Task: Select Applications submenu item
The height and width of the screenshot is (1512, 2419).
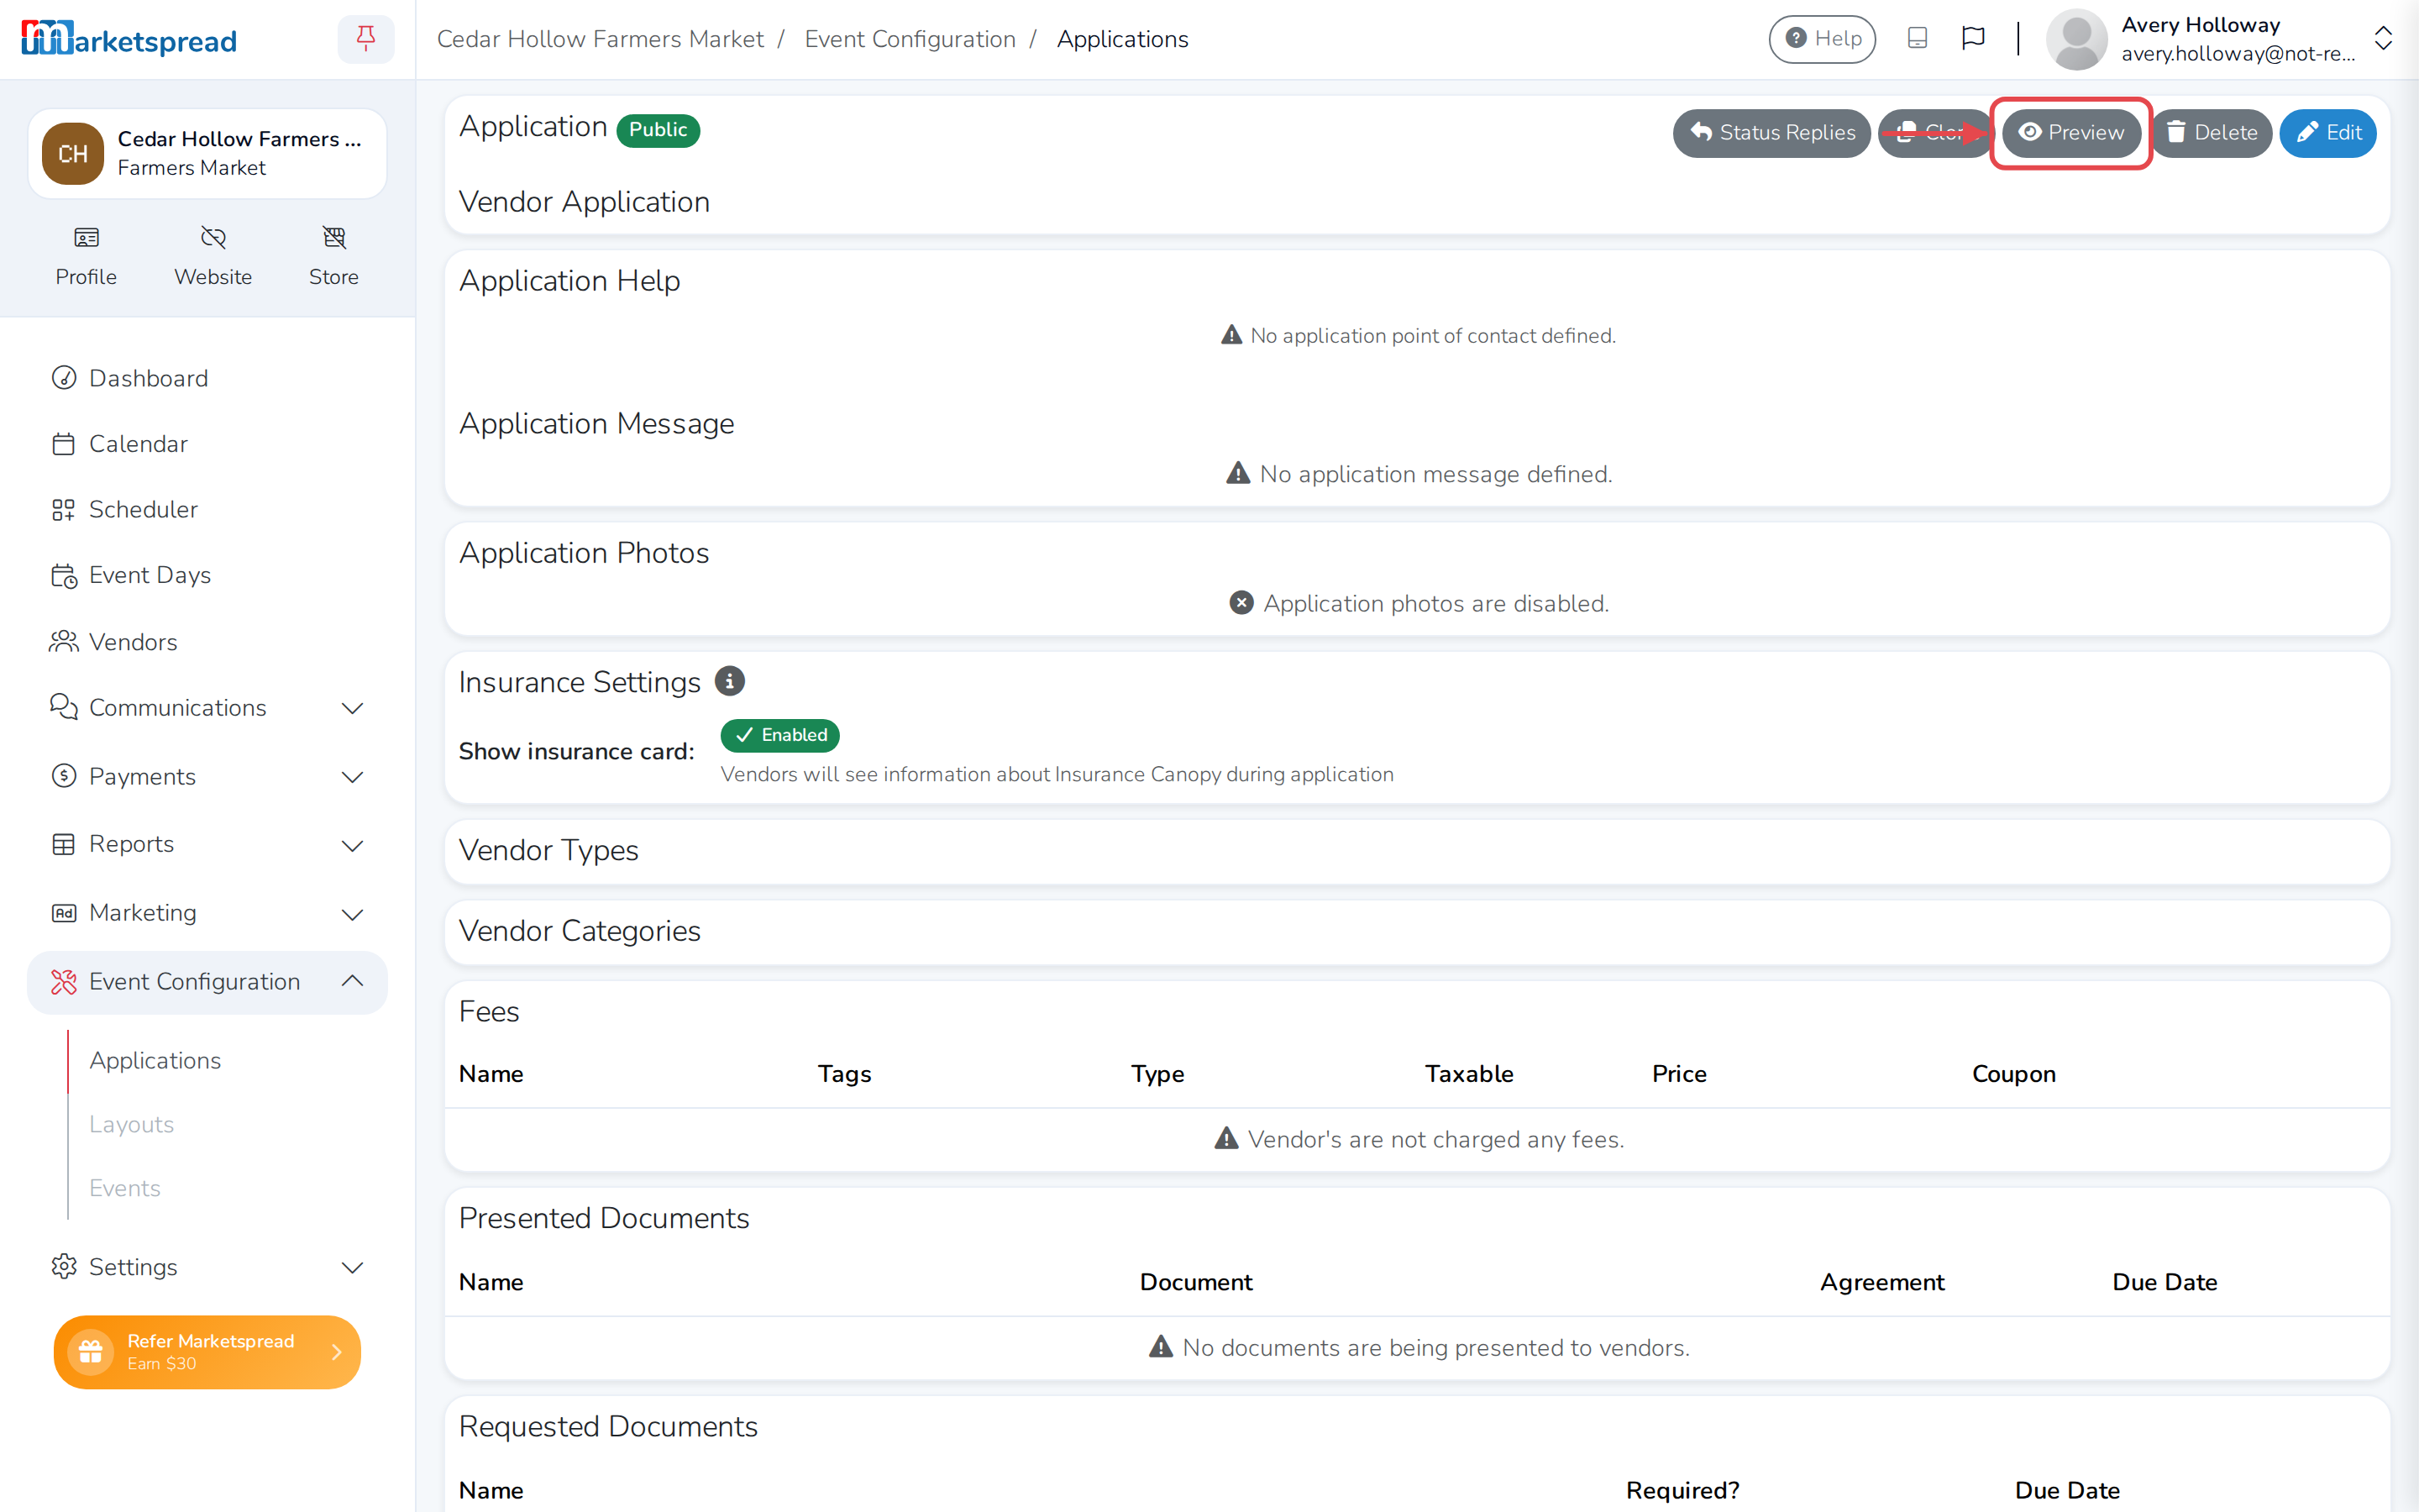Action: click(x=155, y=1060)
